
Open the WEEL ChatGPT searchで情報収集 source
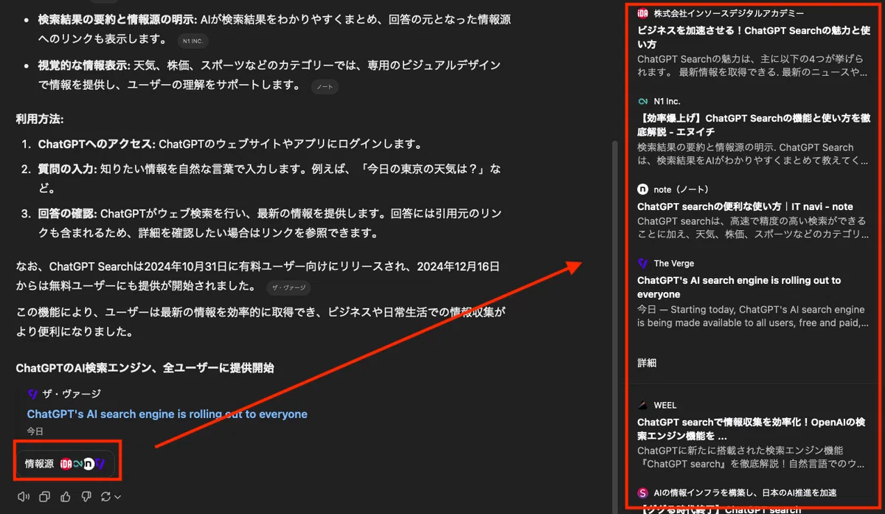[x=751, y=428]
